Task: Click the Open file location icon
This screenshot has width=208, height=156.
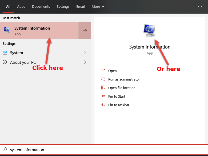Action: (103, 88)
